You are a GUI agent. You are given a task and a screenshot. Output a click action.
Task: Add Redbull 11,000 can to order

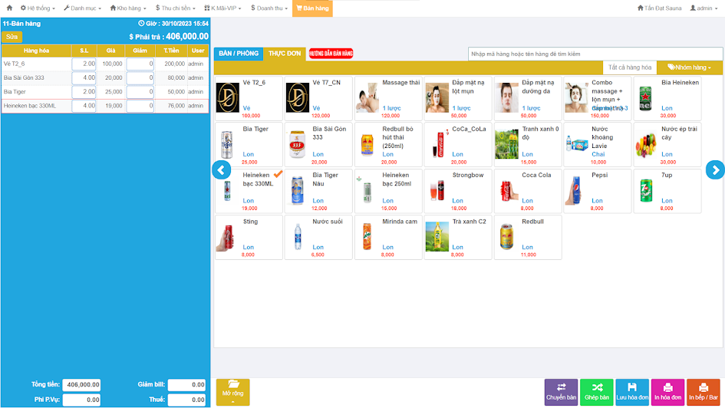pyautogui.click(x=528, y=238)
